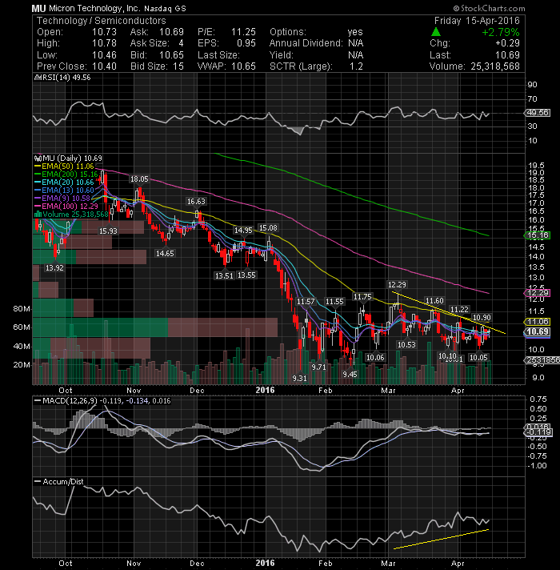Click the 11.22 price high annotation
Image resolution: width=560 pixels, height=570 pixels.
[459, 309]
